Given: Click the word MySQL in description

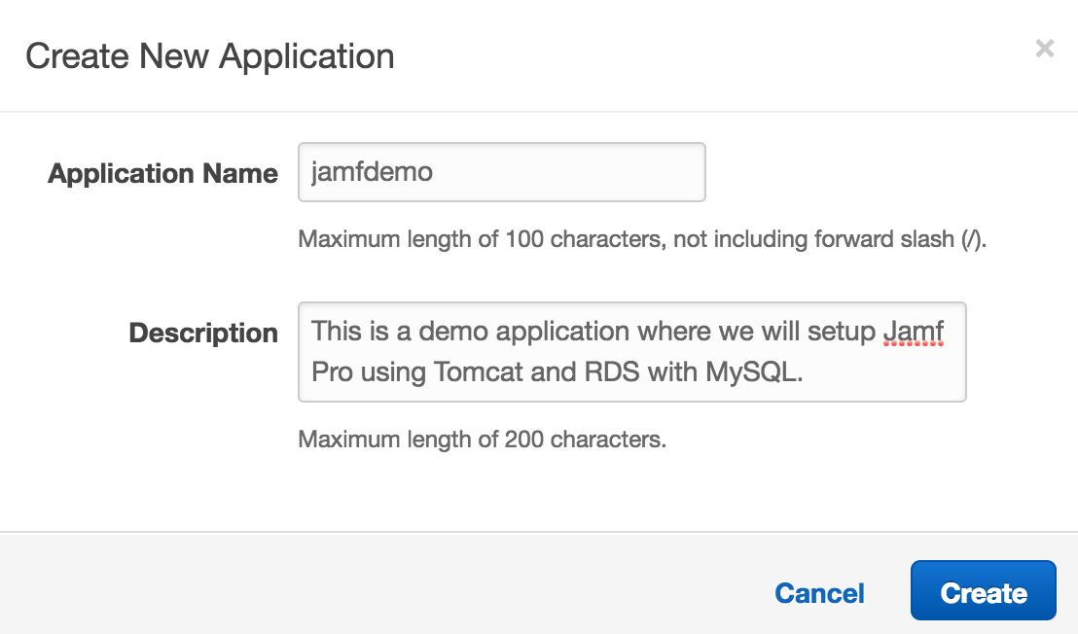Looking at the screenshot, I should tap(753, 372).
